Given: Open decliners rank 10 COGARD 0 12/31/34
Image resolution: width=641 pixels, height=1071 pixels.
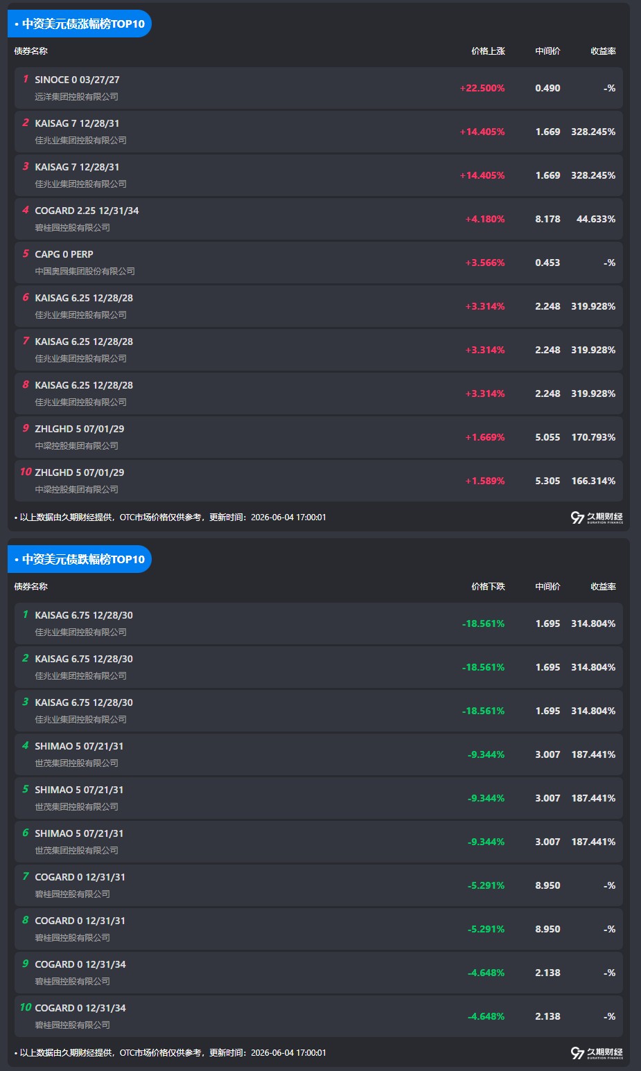Looking at the screenshot, I should point(319,1016).
